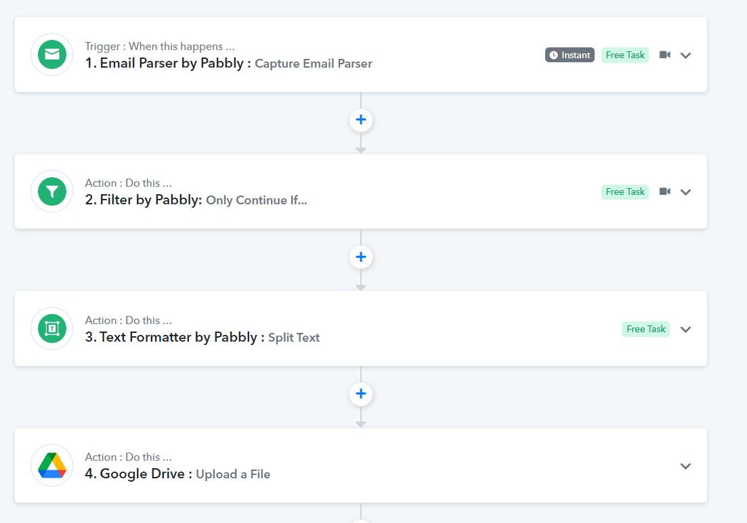
Task: Select the 'Split Text' event text
Action: [x=294, y=338]
